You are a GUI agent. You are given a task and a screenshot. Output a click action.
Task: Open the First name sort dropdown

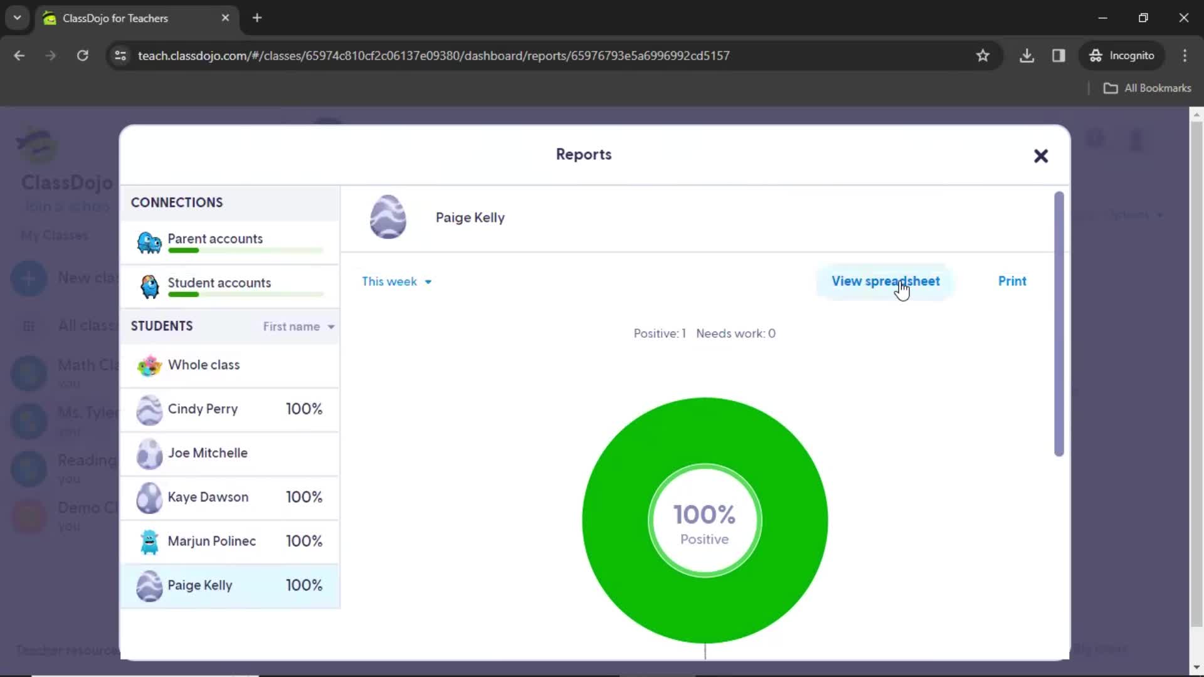point(298,327)
